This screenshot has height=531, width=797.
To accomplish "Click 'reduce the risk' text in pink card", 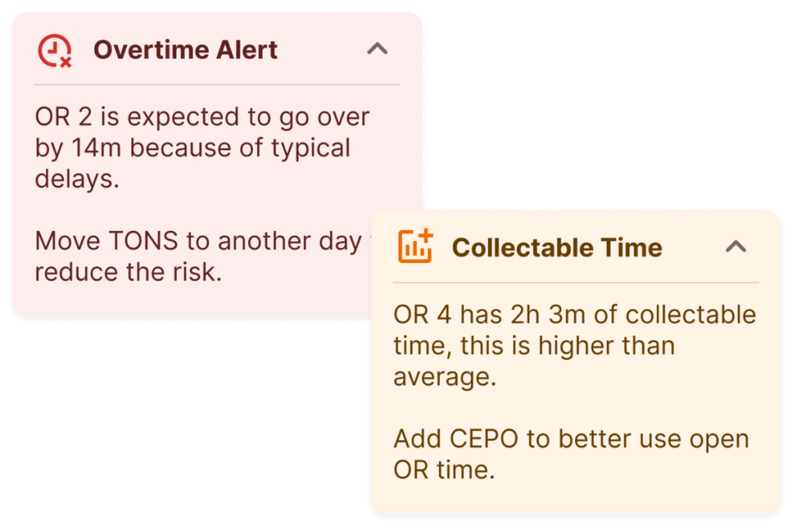I will tap(128, 272).
